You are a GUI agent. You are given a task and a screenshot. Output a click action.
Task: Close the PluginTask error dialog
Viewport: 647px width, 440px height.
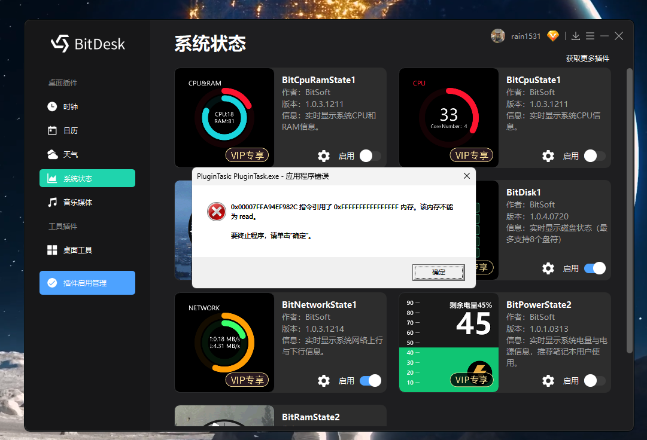point(467,176)
